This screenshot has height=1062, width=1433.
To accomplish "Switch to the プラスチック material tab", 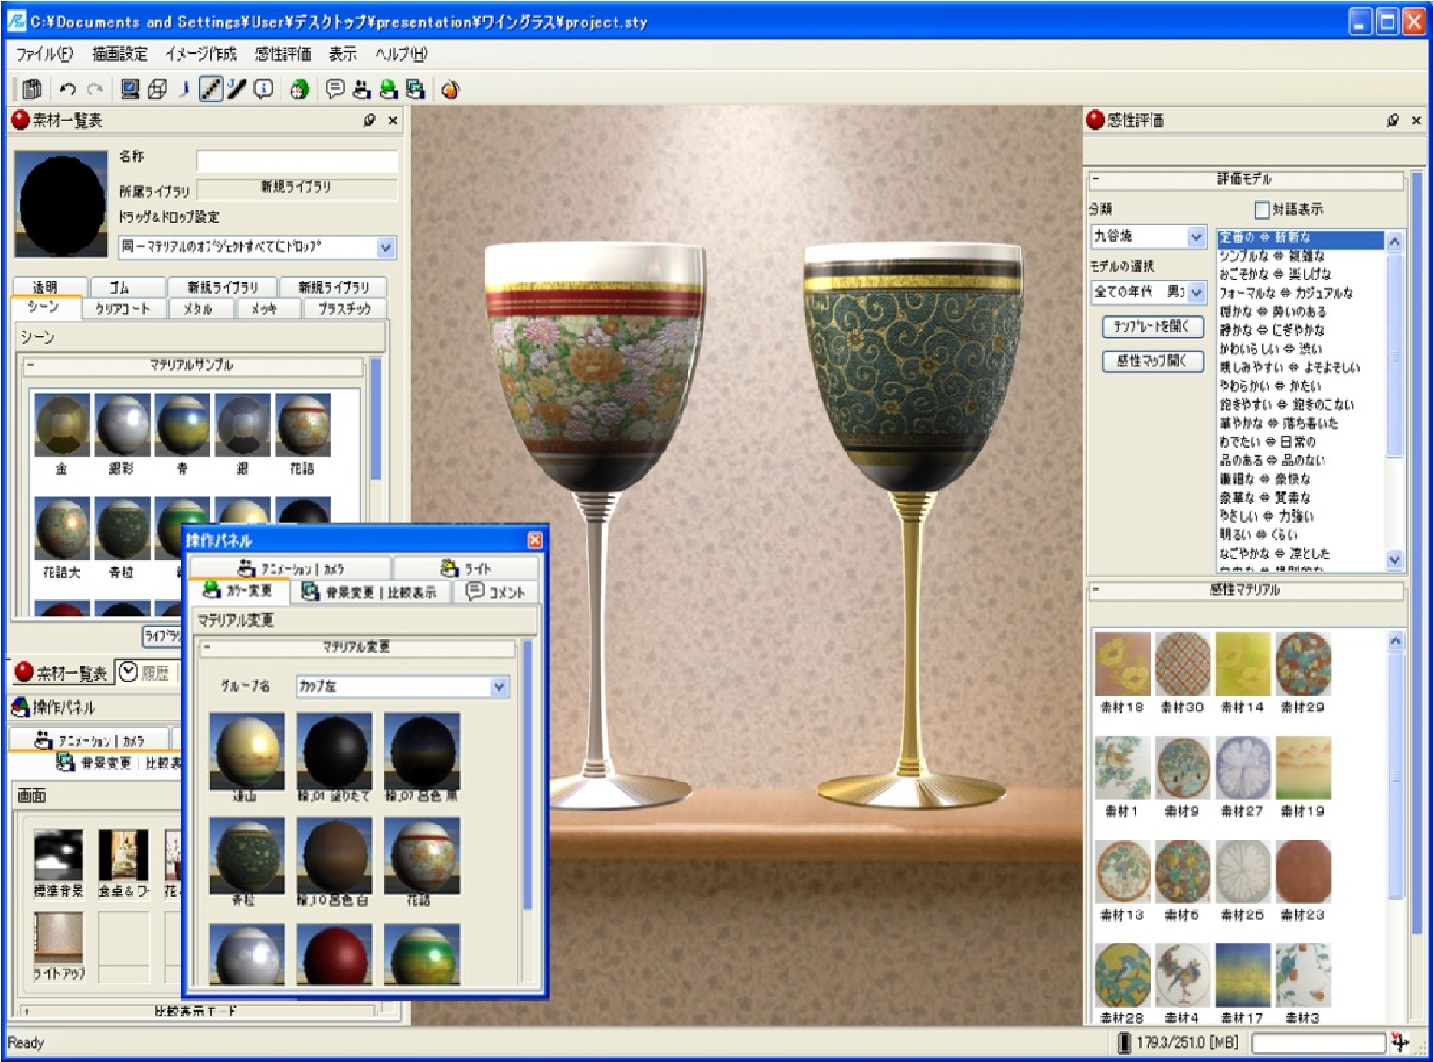I will [x=344, y=309].
